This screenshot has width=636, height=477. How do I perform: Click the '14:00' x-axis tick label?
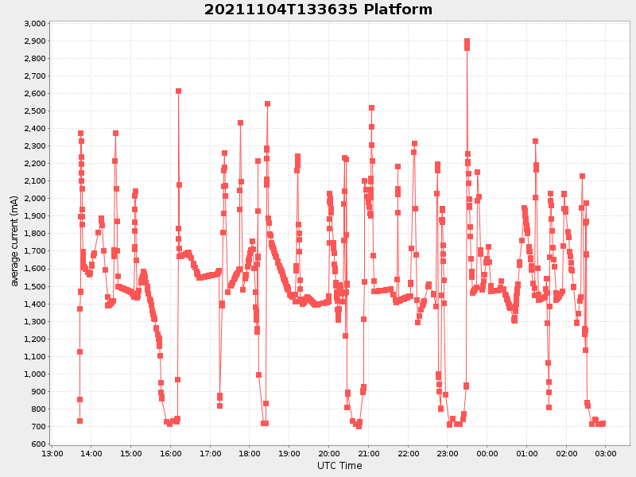pyautogui.click(x=91, y=453)
